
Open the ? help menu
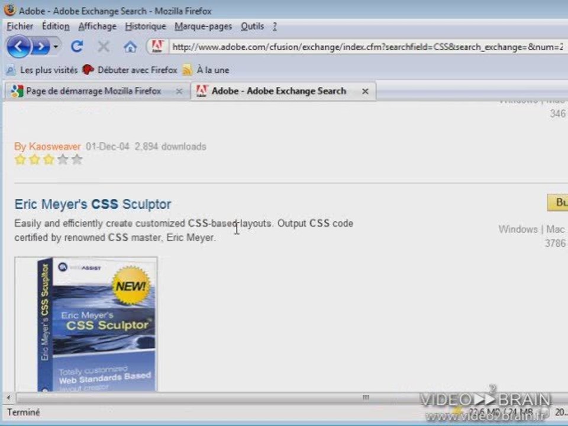point(275,26)
